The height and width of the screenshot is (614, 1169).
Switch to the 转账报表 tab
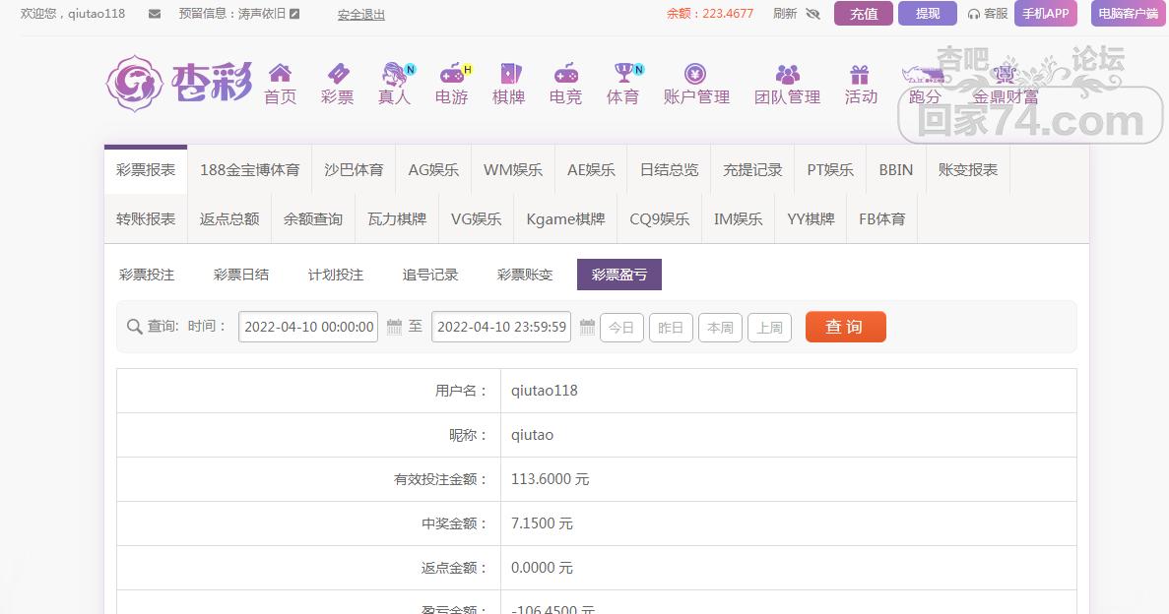tap(146, 219)
